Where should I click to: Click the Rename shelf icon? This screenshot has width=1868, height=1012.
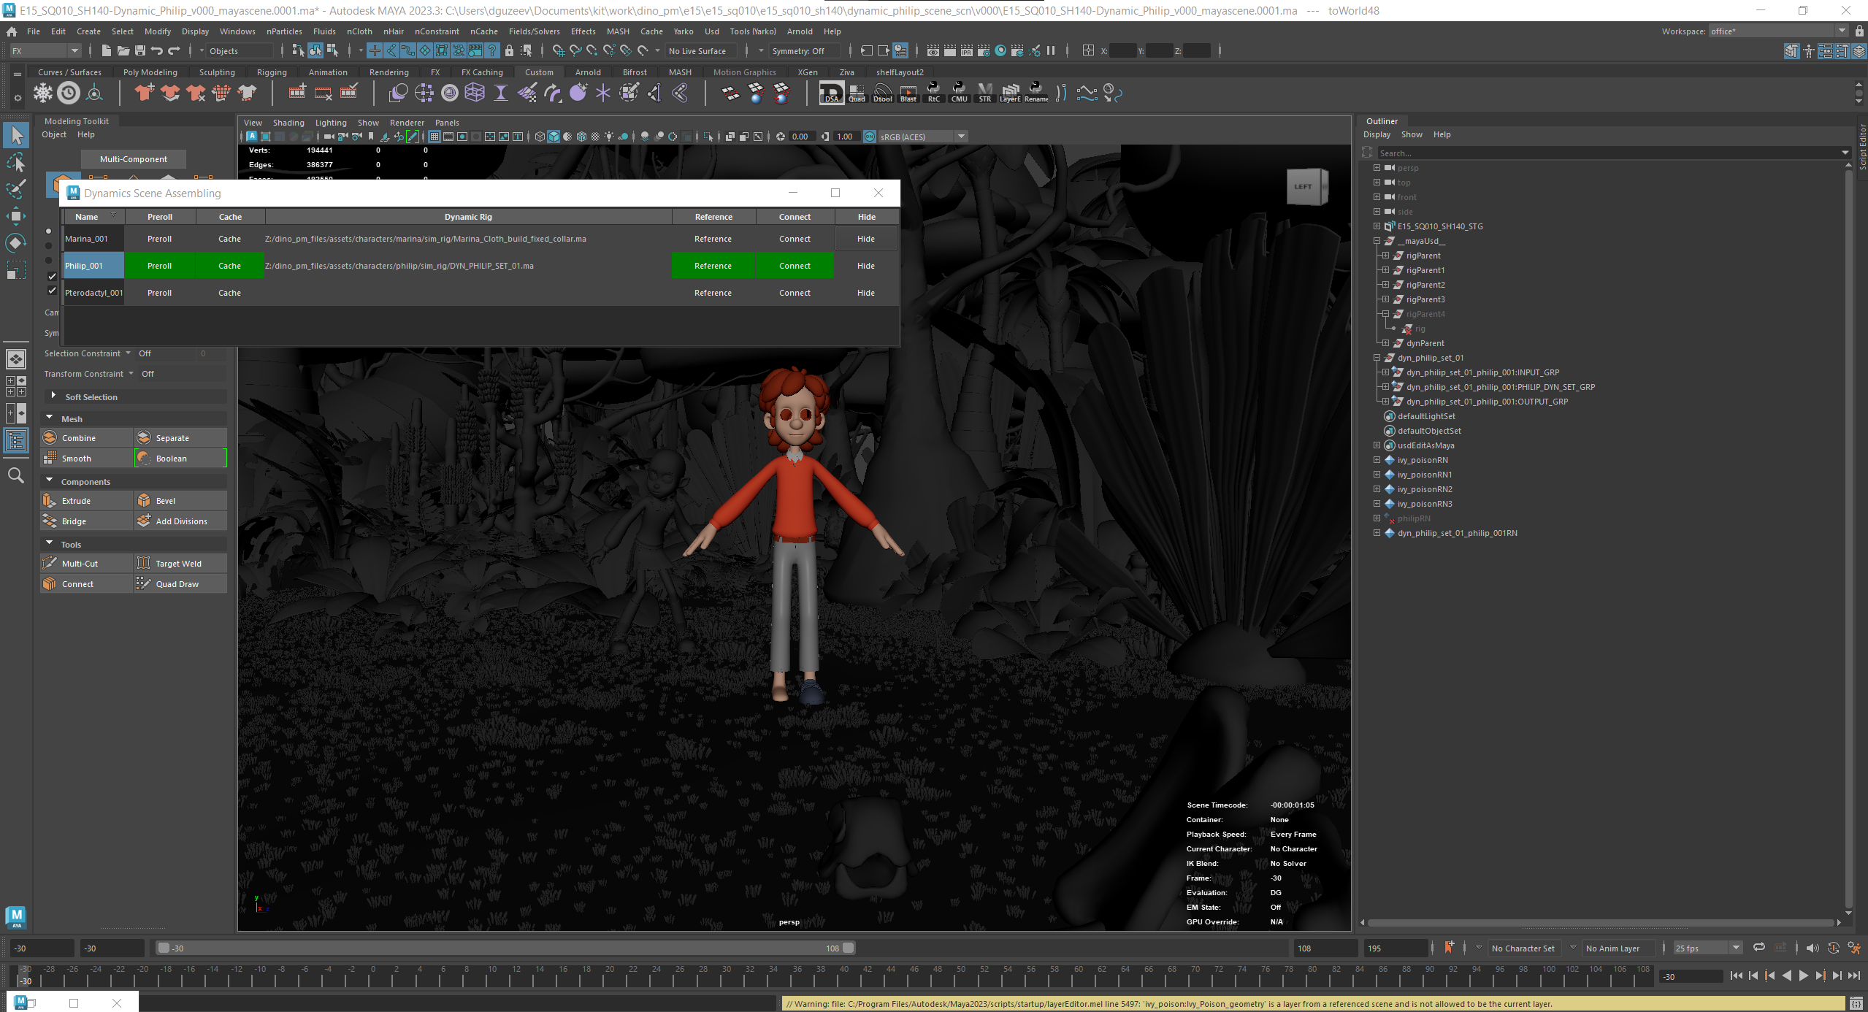click(1036, 93)
